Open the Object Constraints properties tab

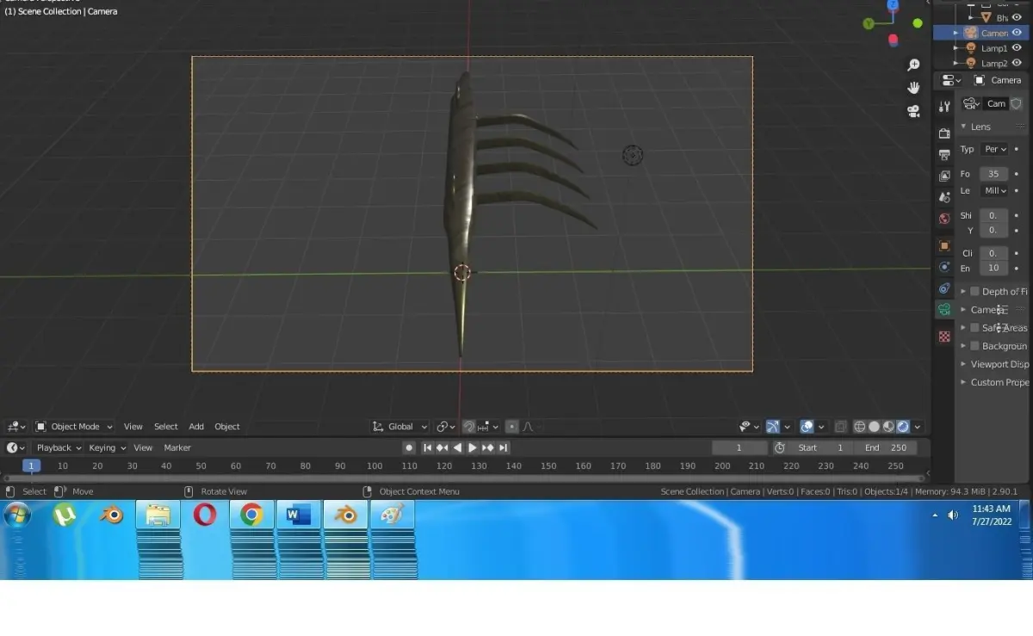[944, 288]
